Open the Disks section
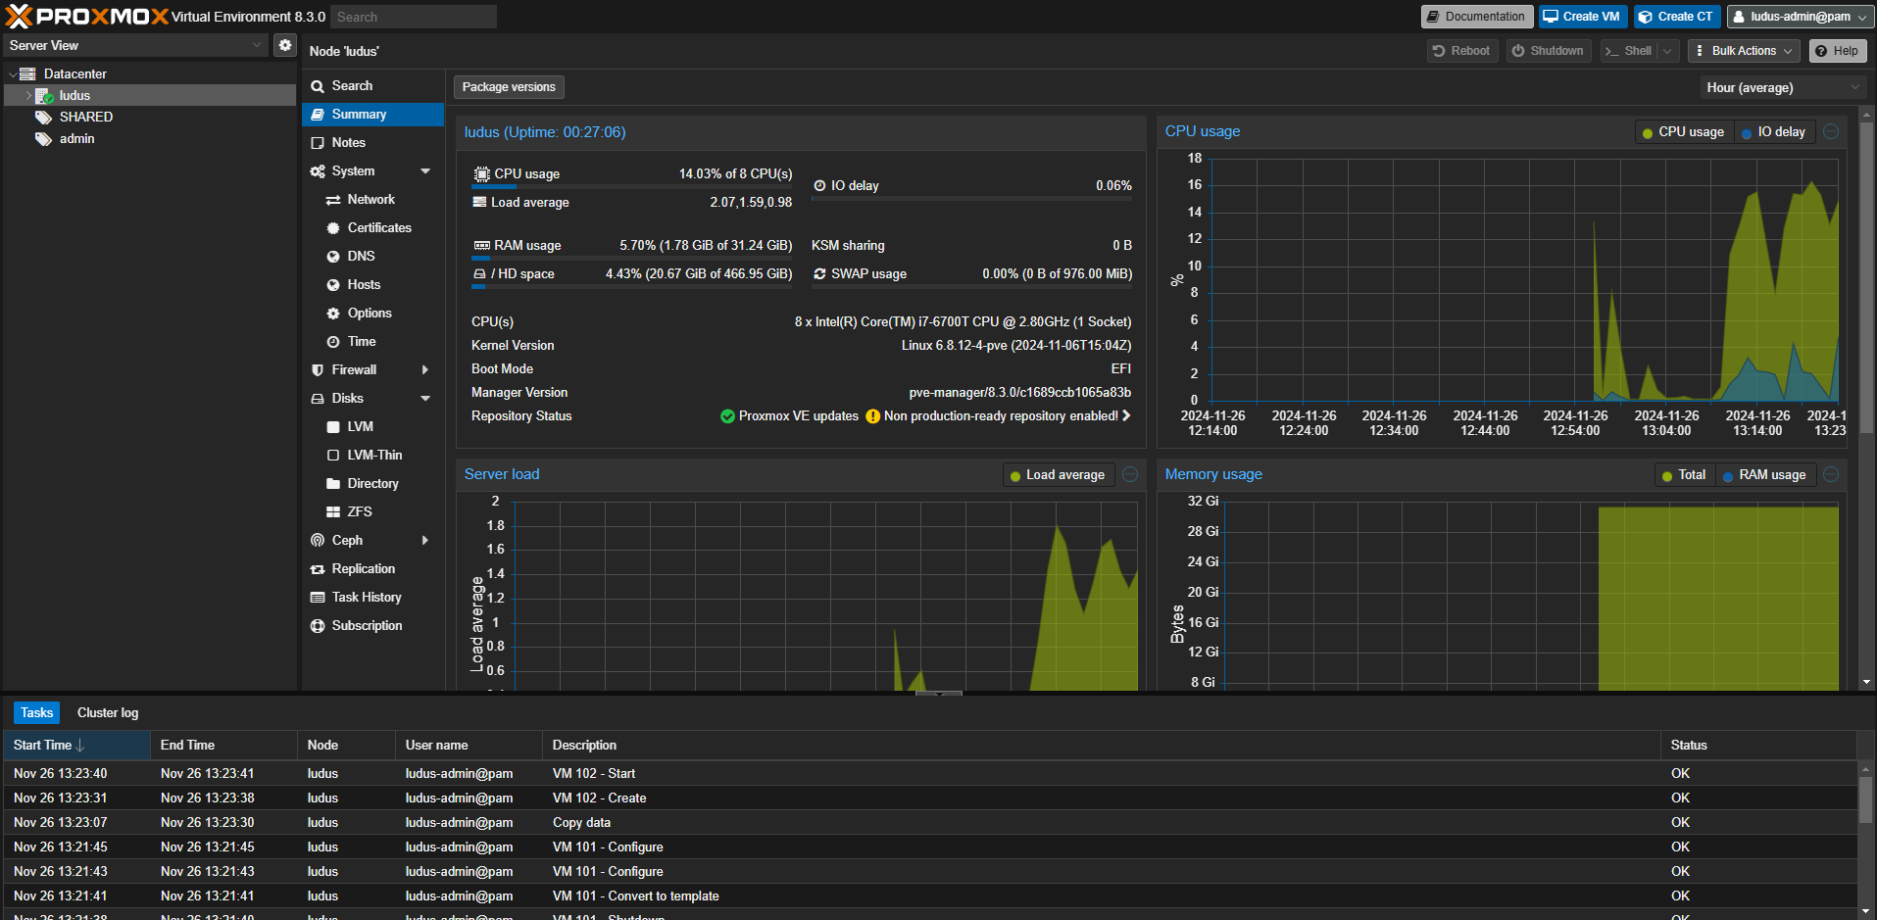The image size is (1877, 920). pos(372,399)
